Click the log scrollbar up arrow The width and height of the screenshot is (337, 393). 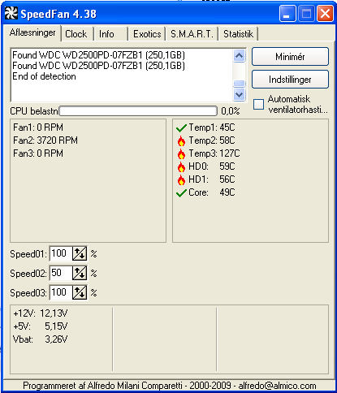[x=239, y=56]
